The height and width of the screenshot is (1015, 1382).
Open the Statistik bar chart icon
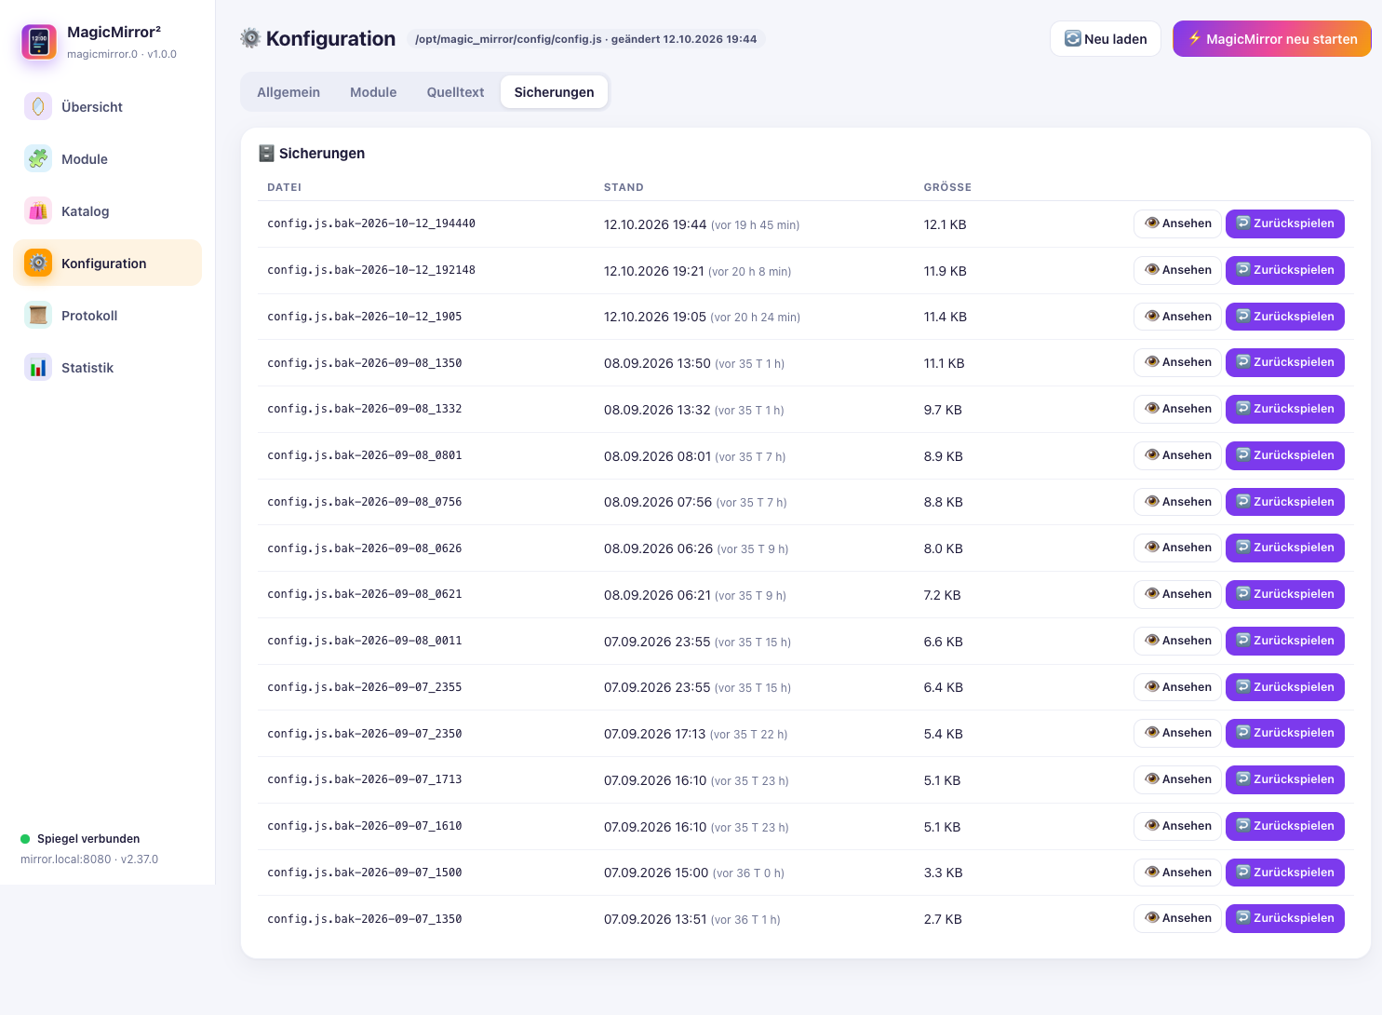[38, 368]
